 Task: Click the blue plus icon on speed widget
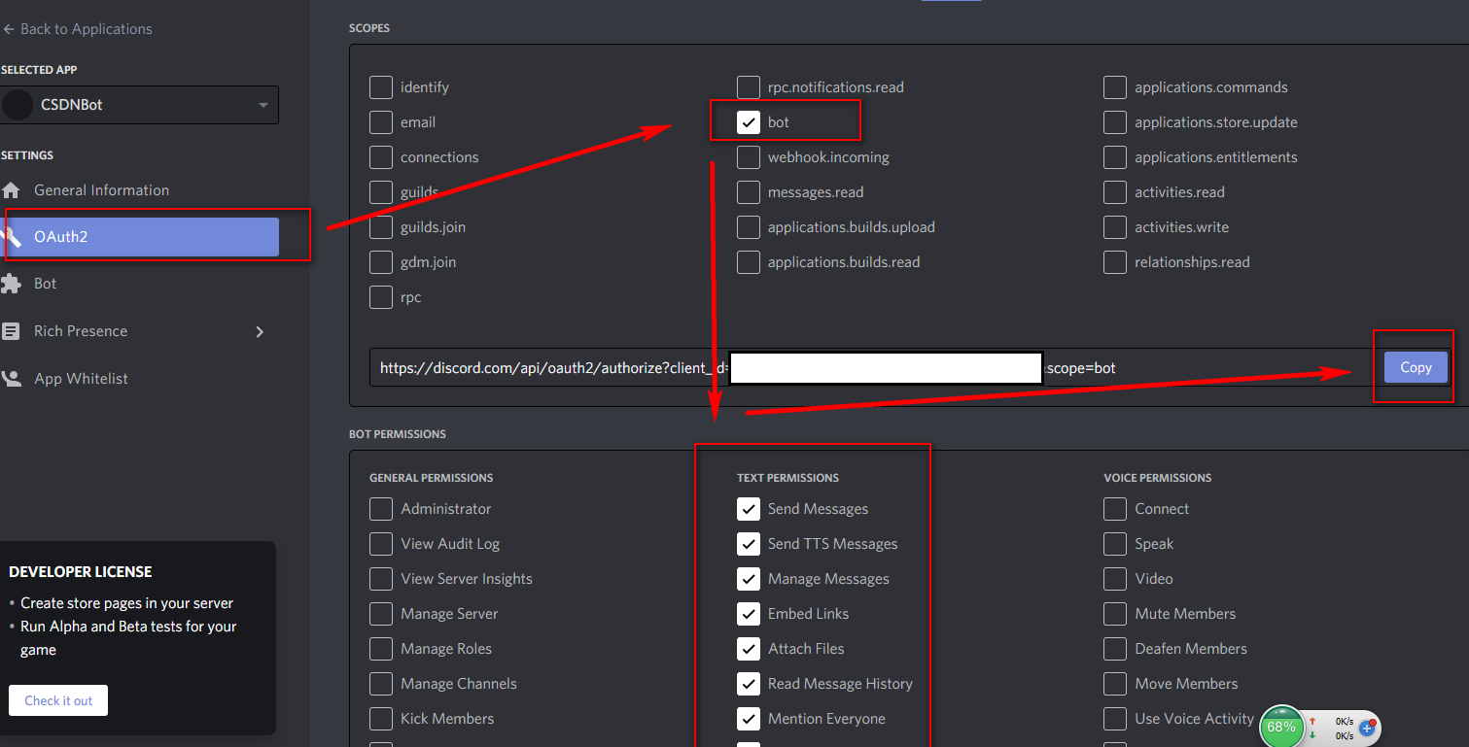click(1367, 727)
